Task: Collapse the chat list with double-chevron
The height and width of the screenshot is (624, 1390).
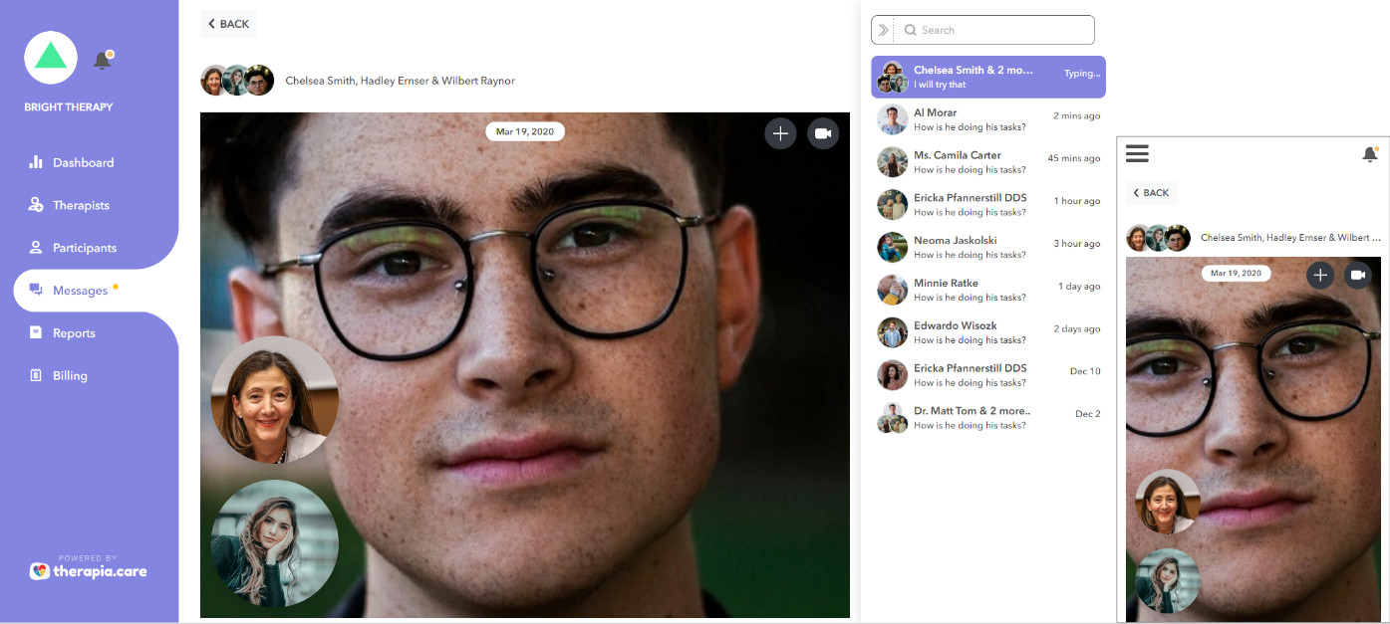Action: pos(883,30)
